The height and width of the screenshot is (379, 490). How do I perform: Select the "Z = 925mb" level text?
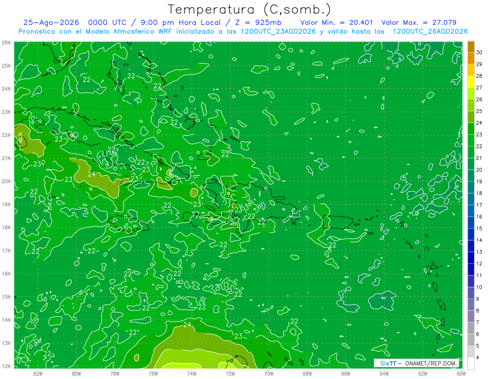258,23
